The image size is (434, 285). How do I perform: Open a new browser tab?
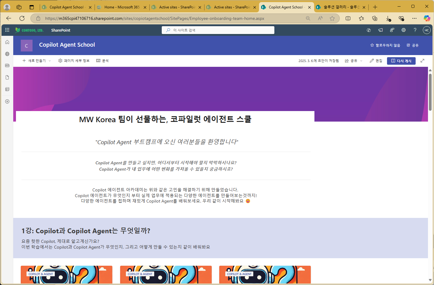point(375,7)
